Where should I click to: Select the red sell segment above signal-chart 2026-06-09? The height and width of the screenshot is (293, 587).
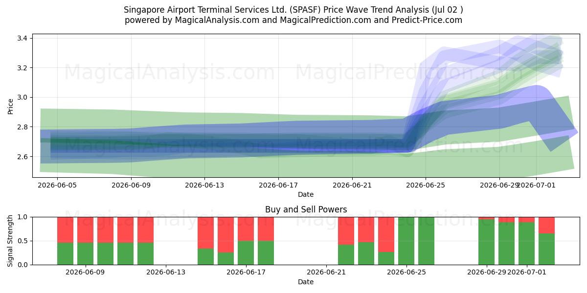(86, 230)
